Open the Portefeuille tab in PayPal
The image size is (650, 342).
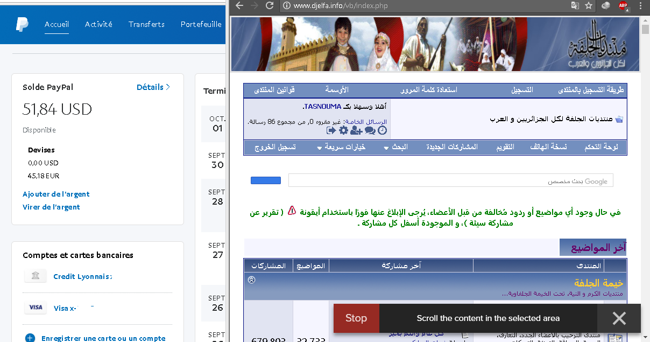[201, 24]
